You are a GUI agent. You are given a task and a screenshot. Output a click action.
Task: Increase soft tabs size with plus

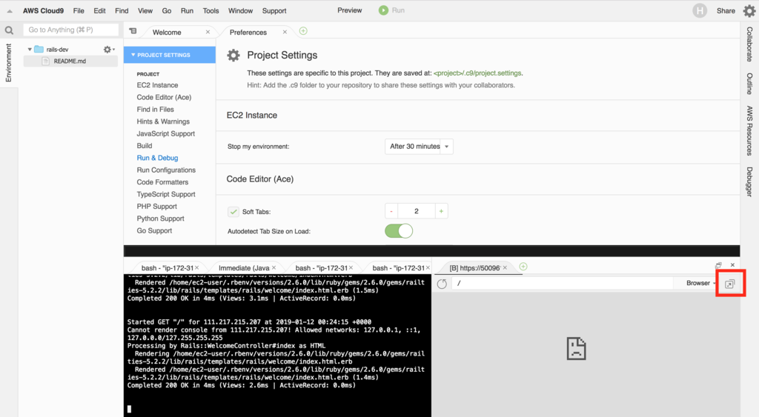441,211
